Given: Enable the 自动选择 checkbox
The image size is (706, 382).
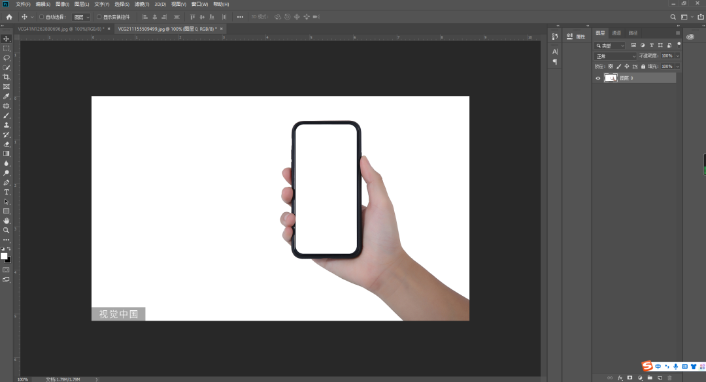Looking at the screenshot, I should point(42,17).
